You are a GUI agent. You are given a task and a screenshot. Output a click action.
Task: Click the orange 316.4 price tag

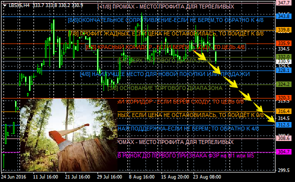[284, 111]
